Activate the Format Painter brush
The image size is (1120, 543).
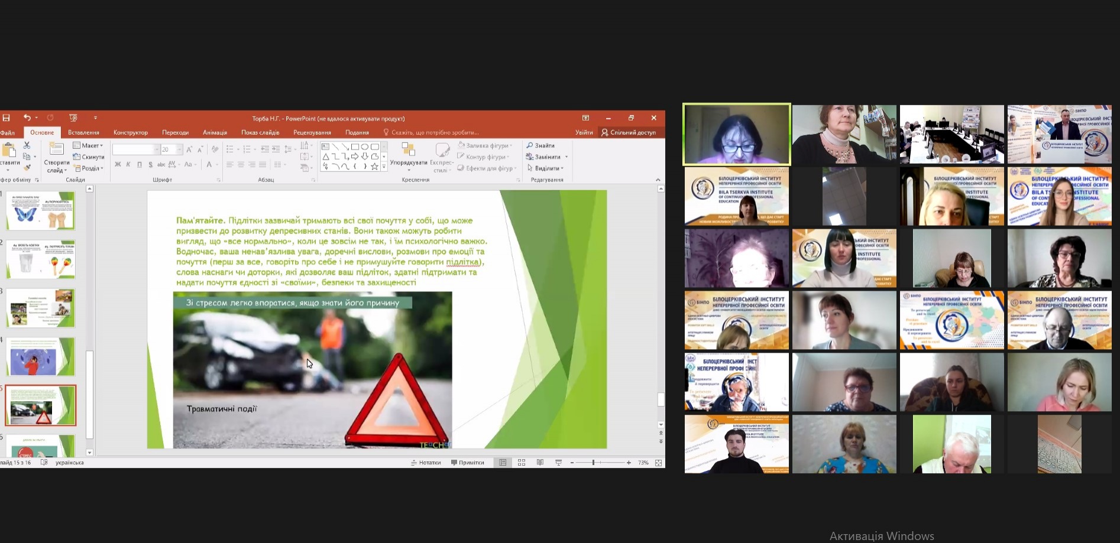coord(27,168)
